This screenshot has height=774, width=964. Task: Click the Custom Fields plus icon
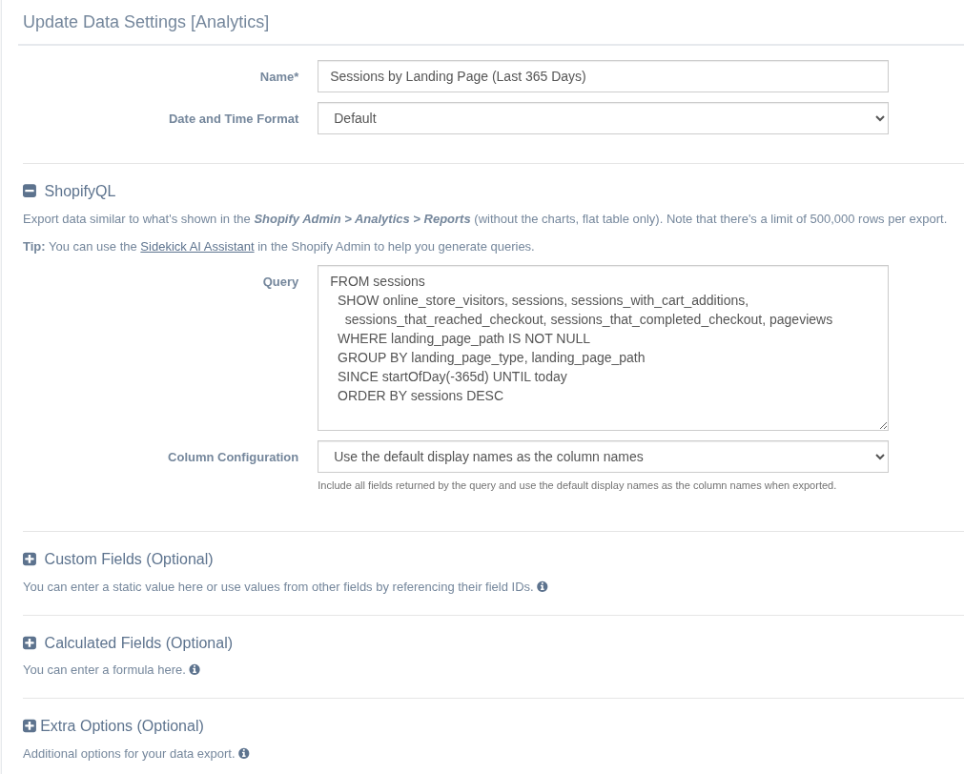[30, 560]
